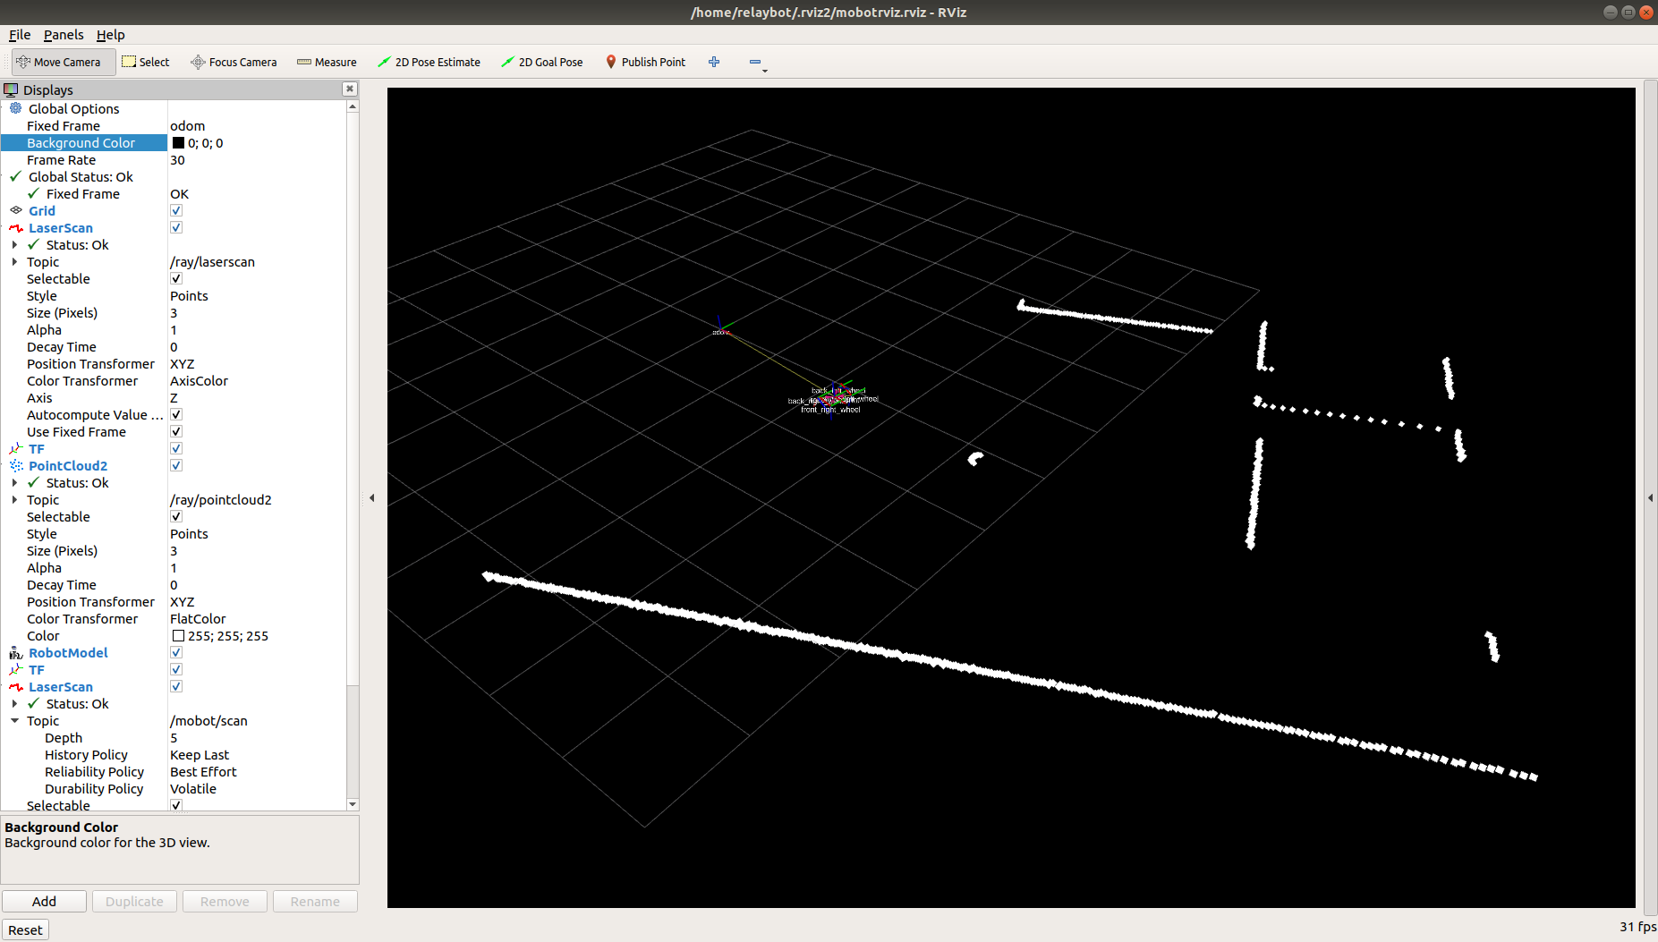Toggle Selectable under /ray/laserscan topic

pyautogui.click(x=176, y=278)
